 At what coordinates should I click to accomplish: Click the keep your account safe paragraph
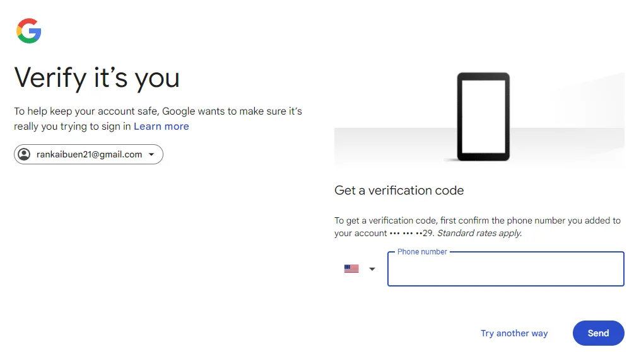point(158,118)
